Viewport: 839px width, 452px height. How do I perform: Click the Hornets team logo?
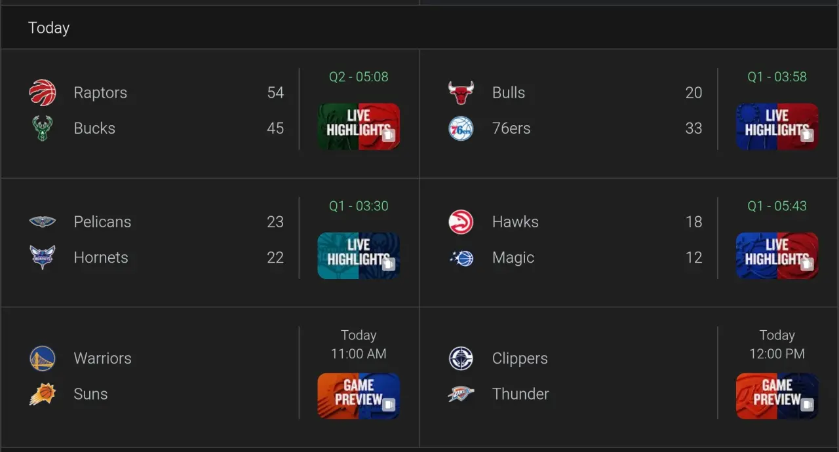43,257
